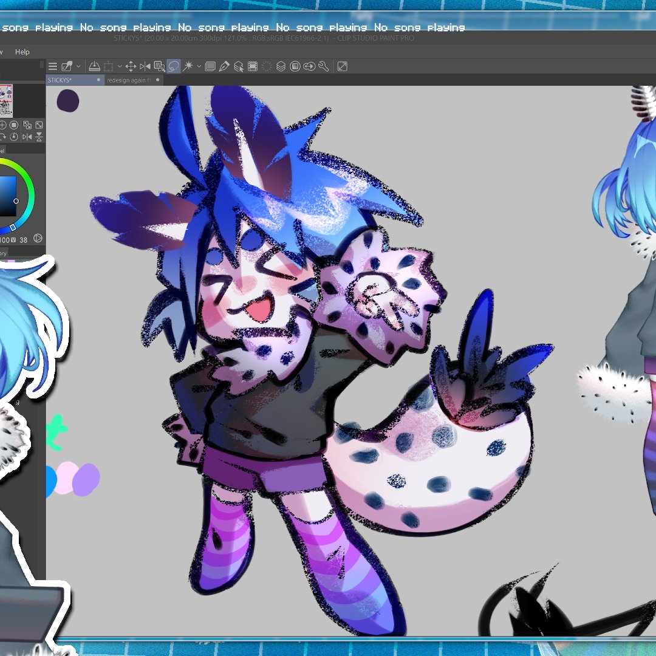Click Navigator zoom in plus icon
Screen dimensions: 656x656
coord(2,125)
